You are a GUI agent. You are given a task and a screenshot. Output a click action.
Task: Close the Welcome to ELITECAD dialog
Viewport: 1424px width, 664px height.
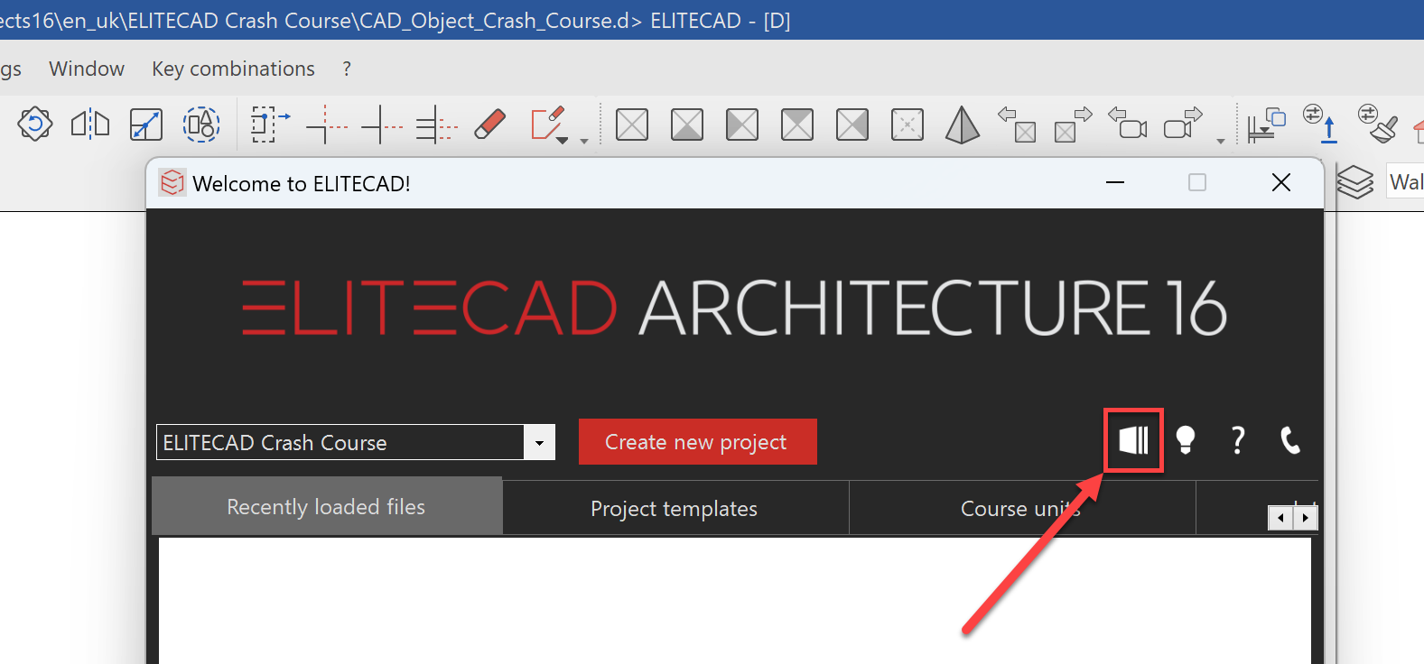click(x=1280, y=182)
